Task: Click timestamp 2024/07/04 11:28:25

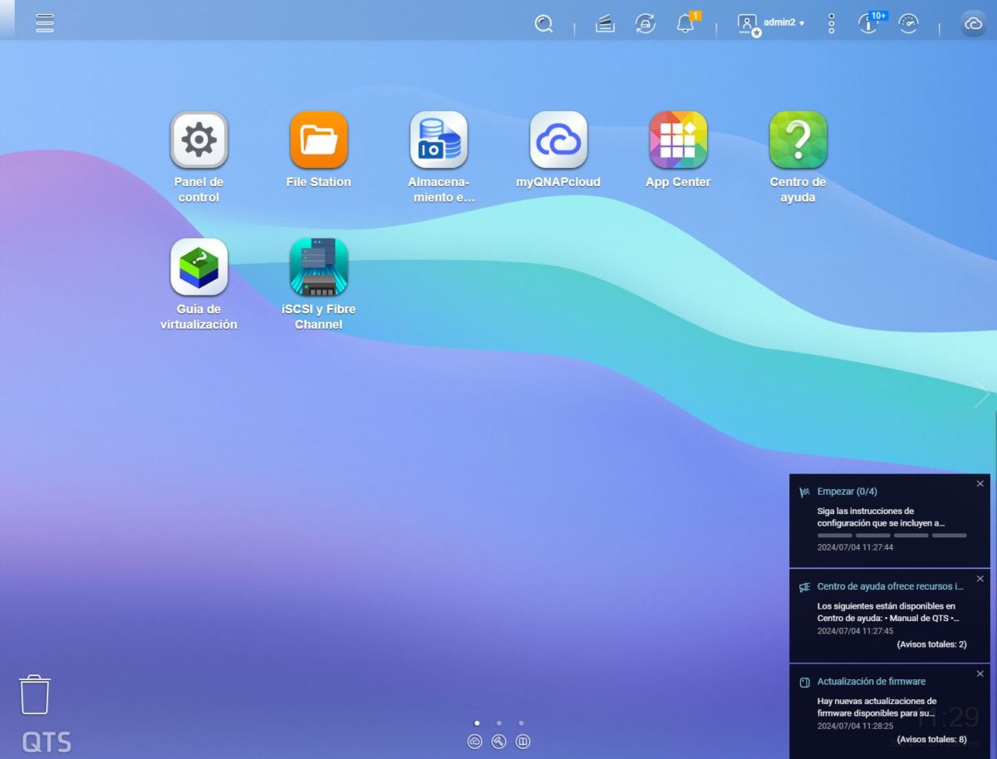Action: coord(855,726)
